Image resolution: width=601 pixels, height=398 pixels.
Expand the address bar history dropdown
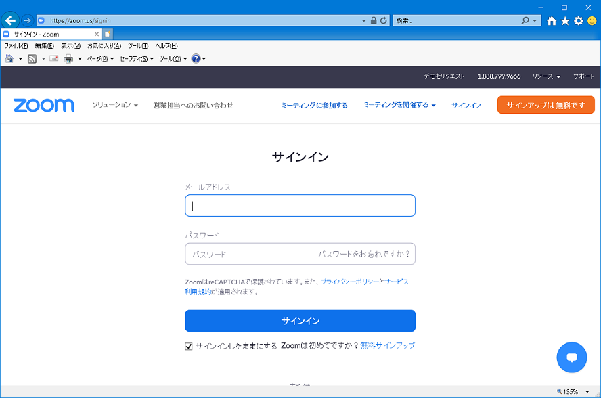363,21
